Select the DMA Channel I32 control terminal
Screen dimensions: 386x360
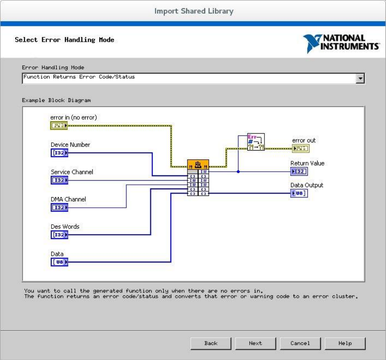coord(59,207)
